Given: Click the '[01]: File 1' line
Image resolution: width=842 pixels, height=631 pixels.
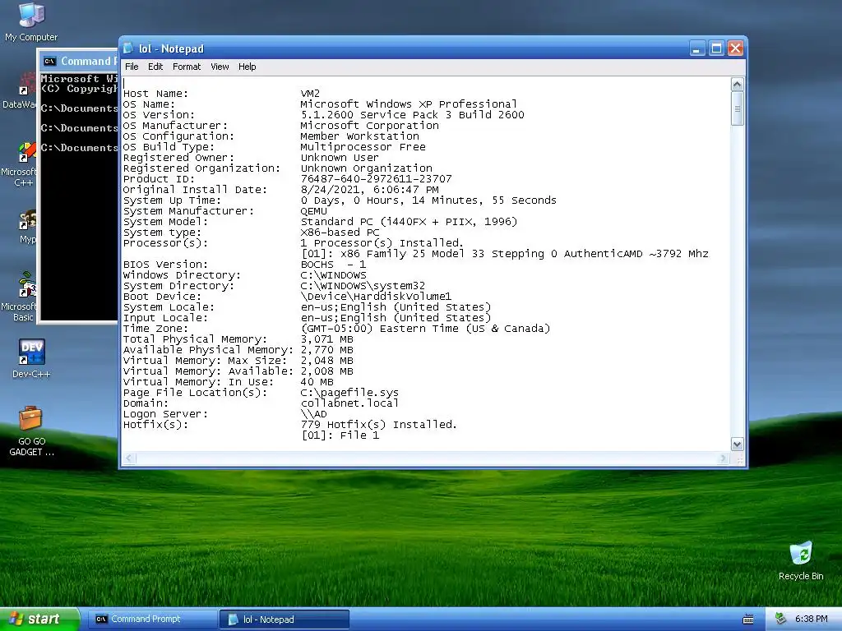Looking at the screenshot, I should (340, 435).
